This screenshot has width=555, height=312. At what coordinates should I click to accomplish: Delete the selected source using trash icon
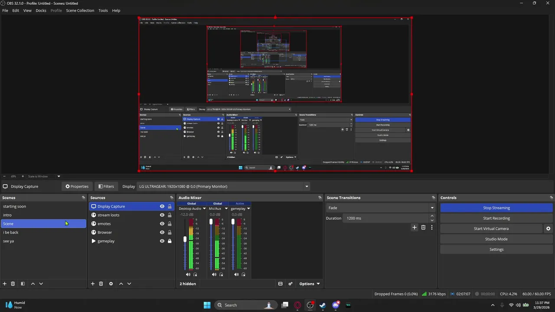101,284
